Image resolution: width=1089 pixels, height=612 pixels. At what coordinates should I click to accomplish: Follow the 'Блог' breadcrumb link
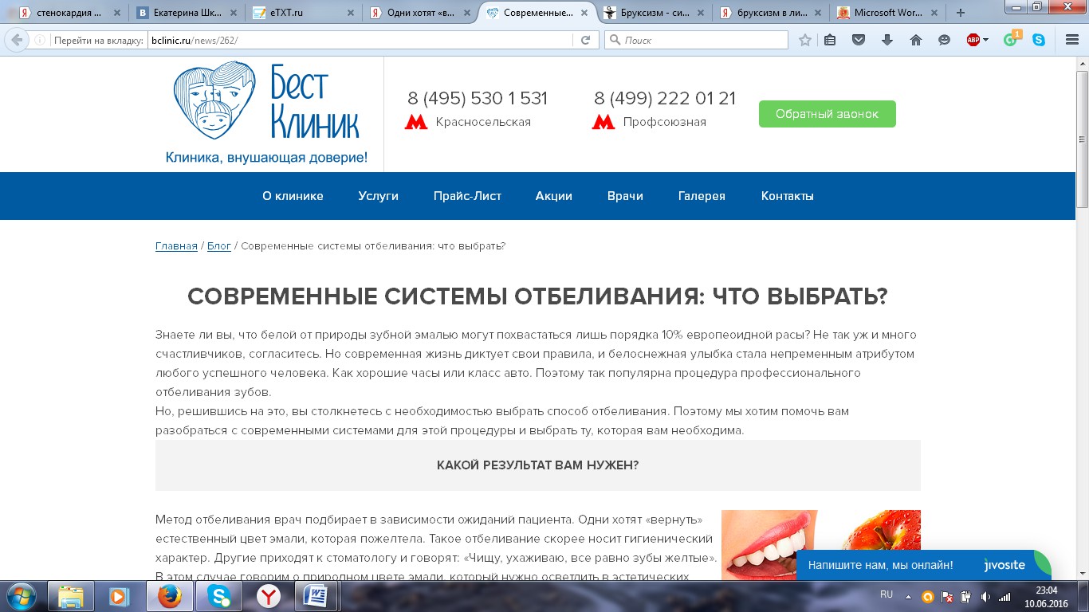point(219,246)
